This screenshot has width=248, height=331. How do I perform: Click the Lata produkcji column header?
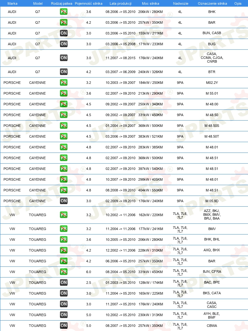[x=121, y=3]
